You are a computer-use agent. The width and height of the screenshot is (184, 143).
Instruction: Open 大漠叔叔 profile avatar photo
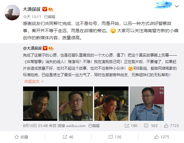[x=12, y=12]
